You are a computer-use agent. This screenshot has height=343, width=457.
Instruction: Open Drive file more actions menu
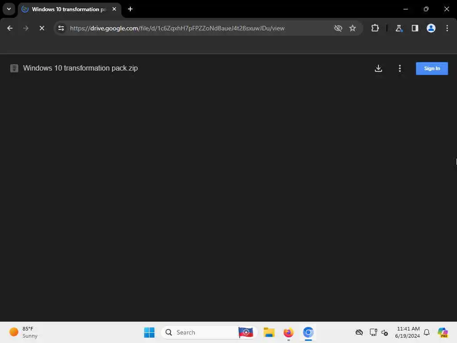[399, 68]
